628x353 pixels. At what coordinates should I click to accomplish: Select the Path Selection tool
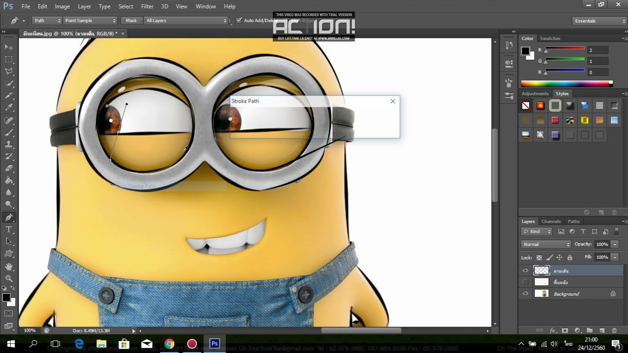point(9,242)
